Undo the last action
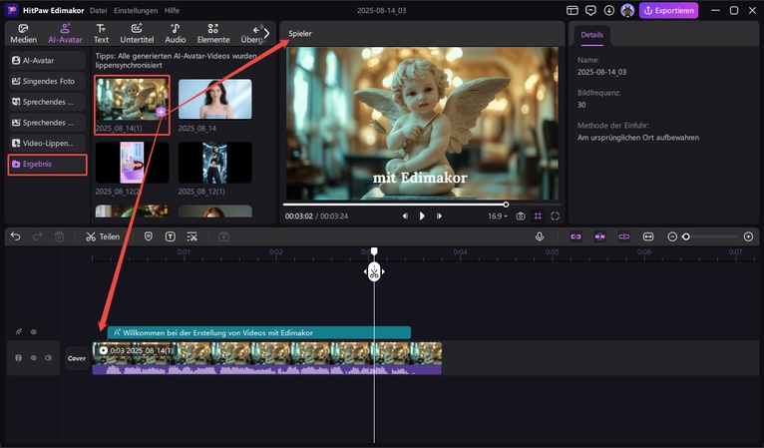 coord(16,236)
